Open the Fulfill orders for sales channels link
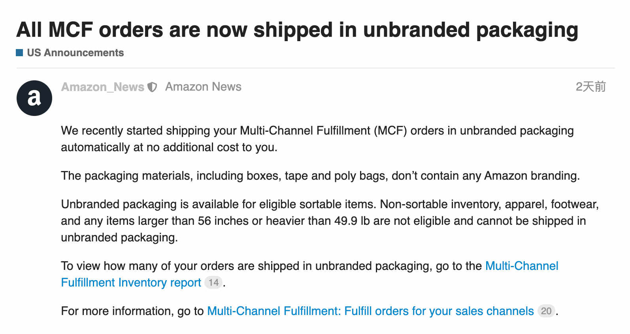 click(x=370, y=311)
